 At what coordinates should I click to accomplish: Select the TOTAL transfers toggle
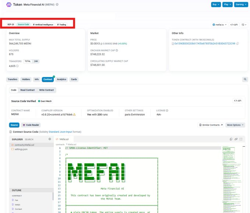(x=28, y=61)
